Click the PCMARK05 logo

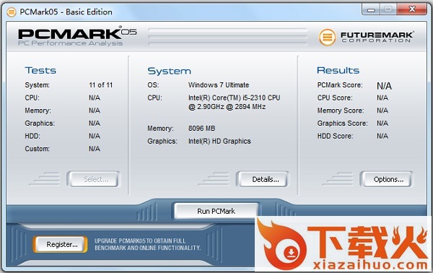click(x=77, y=36)
